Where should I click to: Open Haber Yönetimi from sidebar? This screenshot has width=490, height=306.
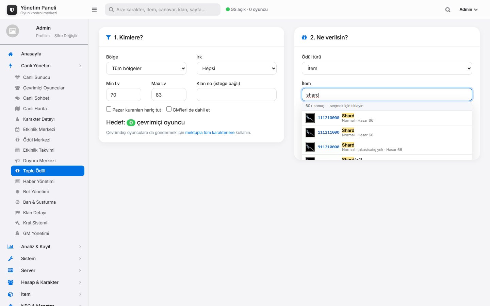(48, 182)
